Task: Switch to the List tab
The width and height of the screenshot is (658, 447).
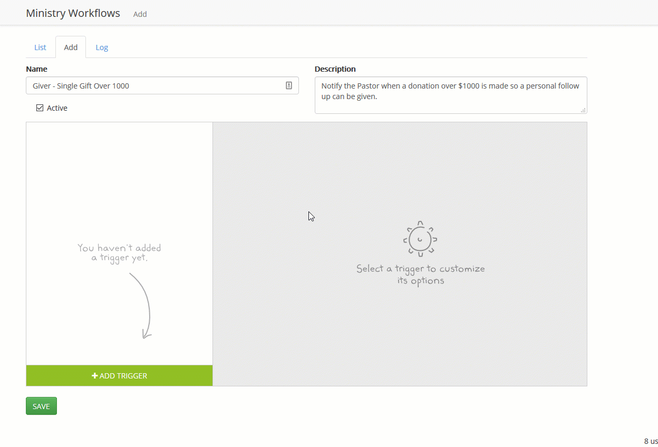Action: click(40, 47)
